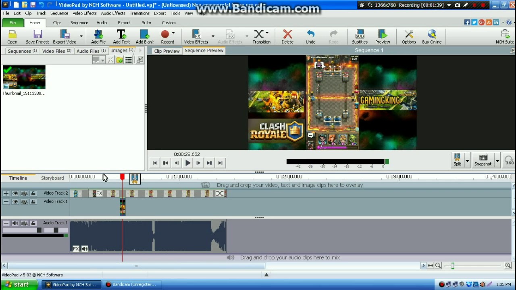Open the Split options dropdown arrow
516x290 pixels.
coord(467,160)
